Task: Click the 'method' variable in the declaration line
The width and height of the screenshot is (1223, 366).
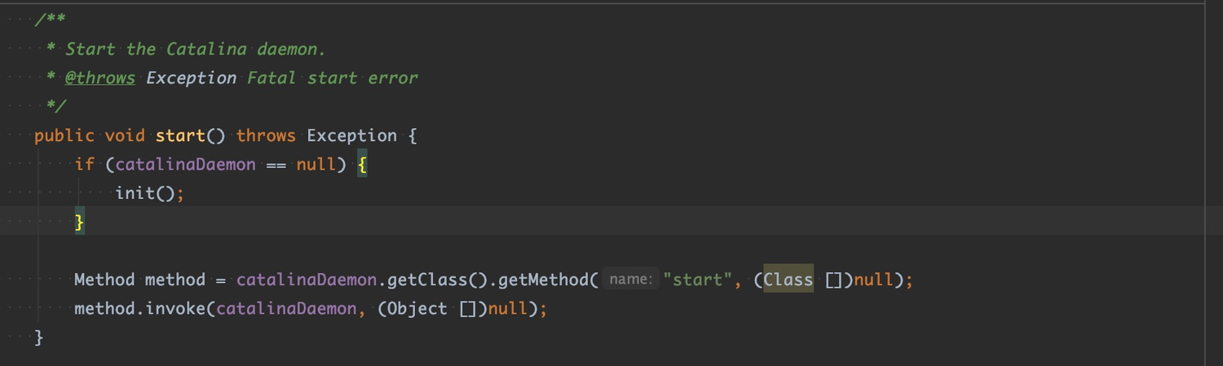Action: point(175,280)
